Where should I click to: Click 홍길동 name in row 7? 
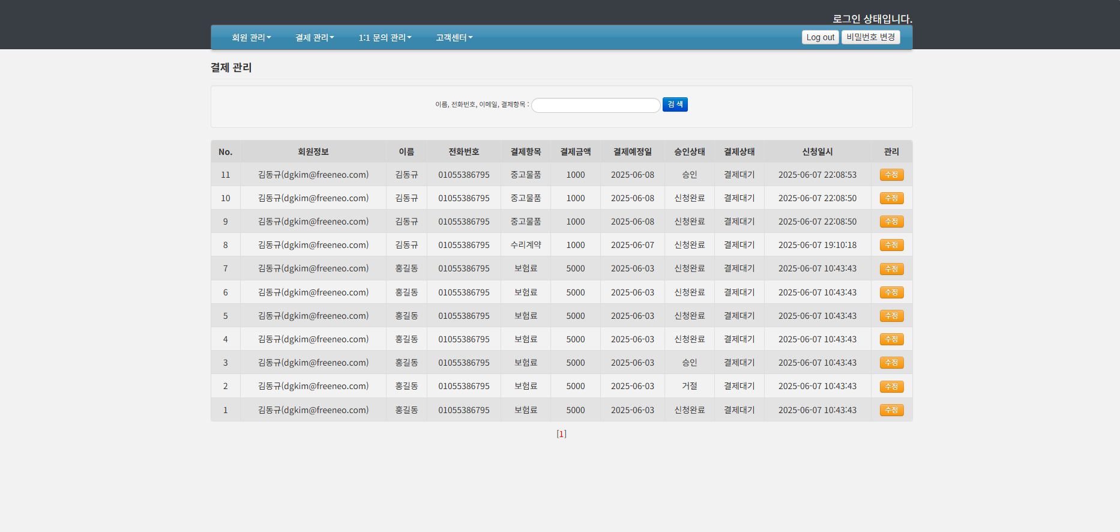click(406, 268)
